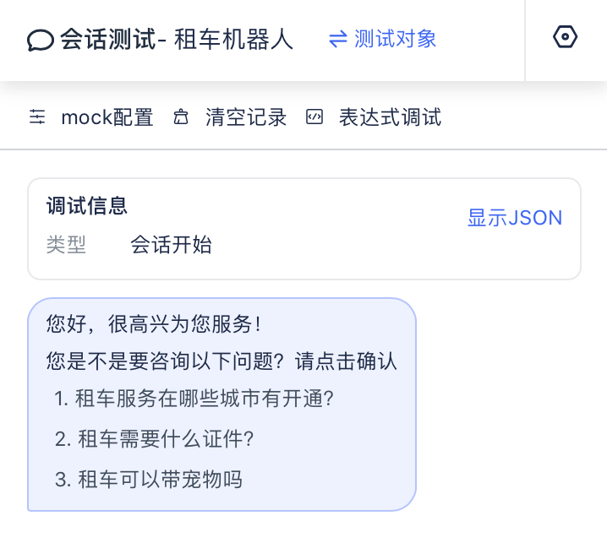
Task: Choose question 租车服务在哪些城市有开通?
Action: point(194,399)
